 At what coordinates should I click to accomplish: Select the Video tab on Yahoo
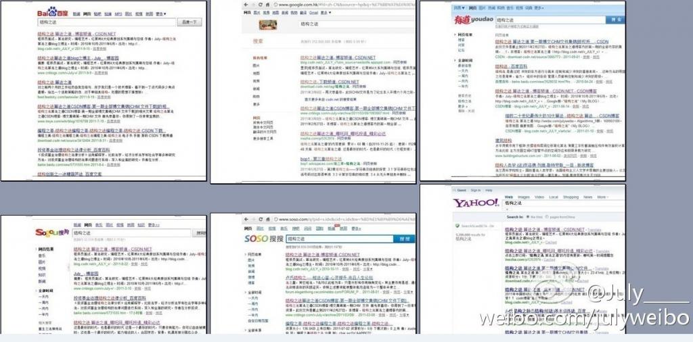542,197
